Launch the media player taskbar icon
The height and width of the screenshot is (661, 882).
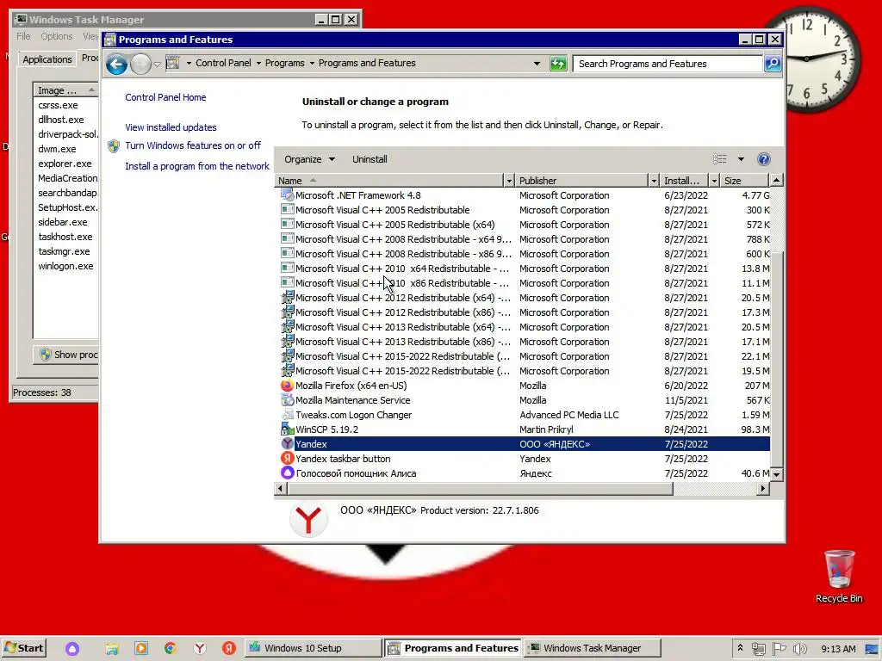(x=140, y=649)
